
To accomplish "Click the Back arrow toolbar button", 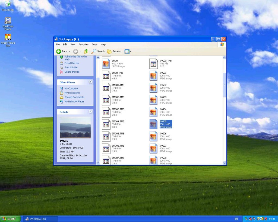I will [x=62, y=51].
